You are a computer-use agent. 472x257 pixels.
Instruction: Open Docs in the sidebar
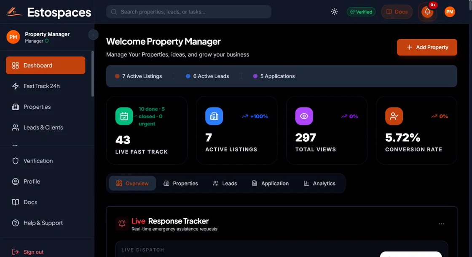46,202
